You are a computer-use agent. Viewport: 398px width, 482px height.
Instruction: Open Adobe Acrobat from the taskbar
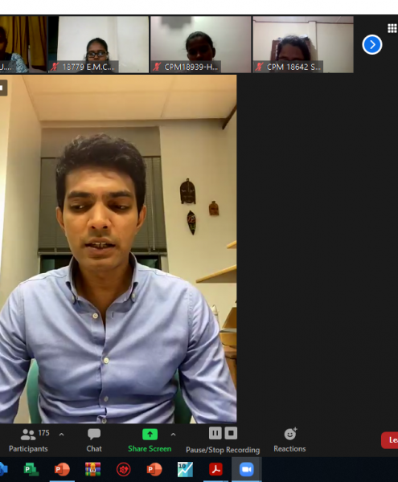point(216,469)
